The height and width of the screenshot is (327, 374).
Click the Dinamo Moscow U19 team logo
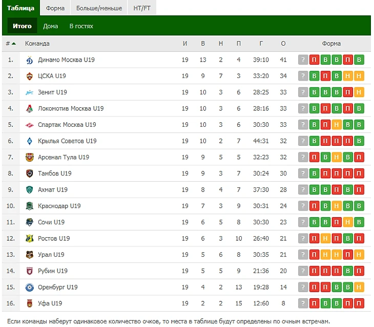pos(30,60)
